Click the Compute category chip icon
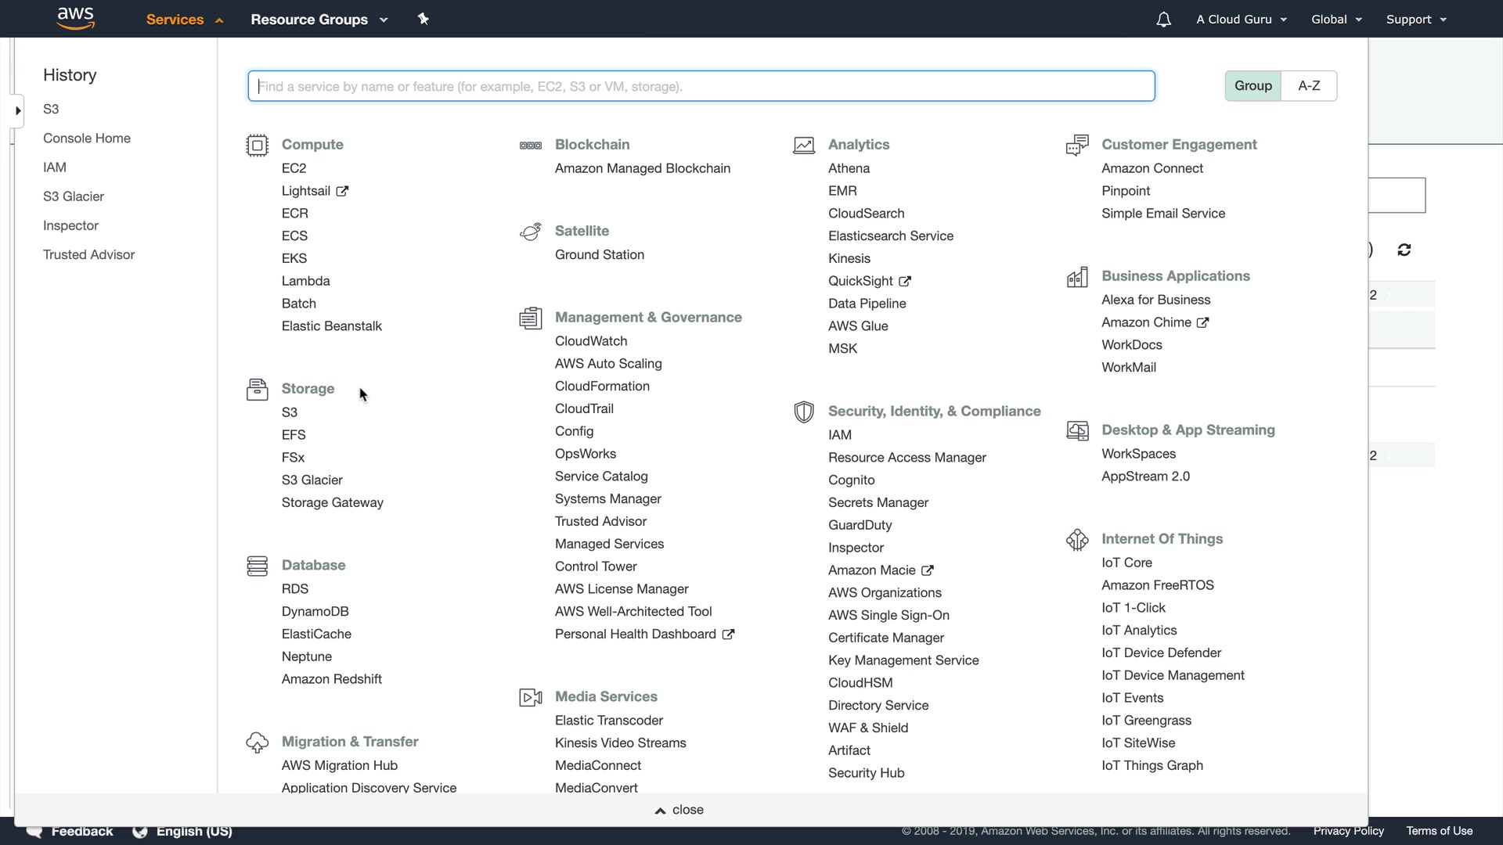Screen dimensions: 1503x845 click(257, 146)
